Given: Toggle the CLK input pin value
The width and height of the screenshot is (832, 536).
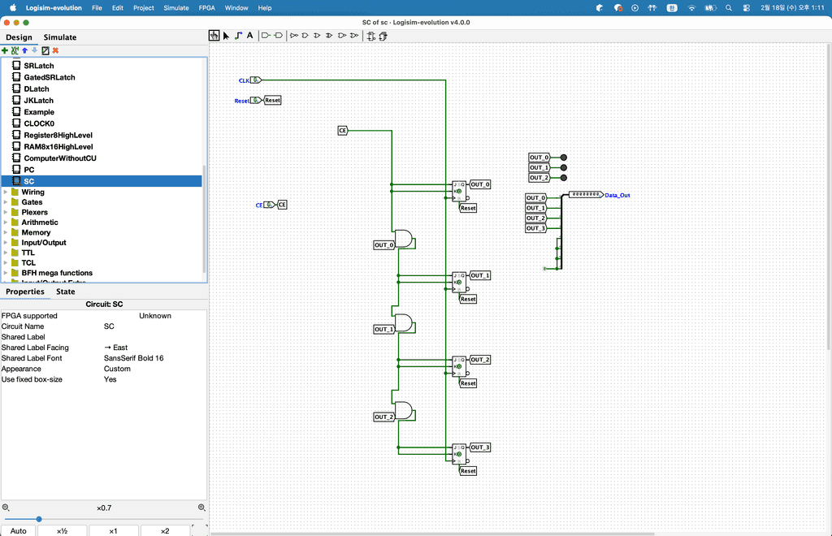Looking at the screenshot, I should coord(255,80).
